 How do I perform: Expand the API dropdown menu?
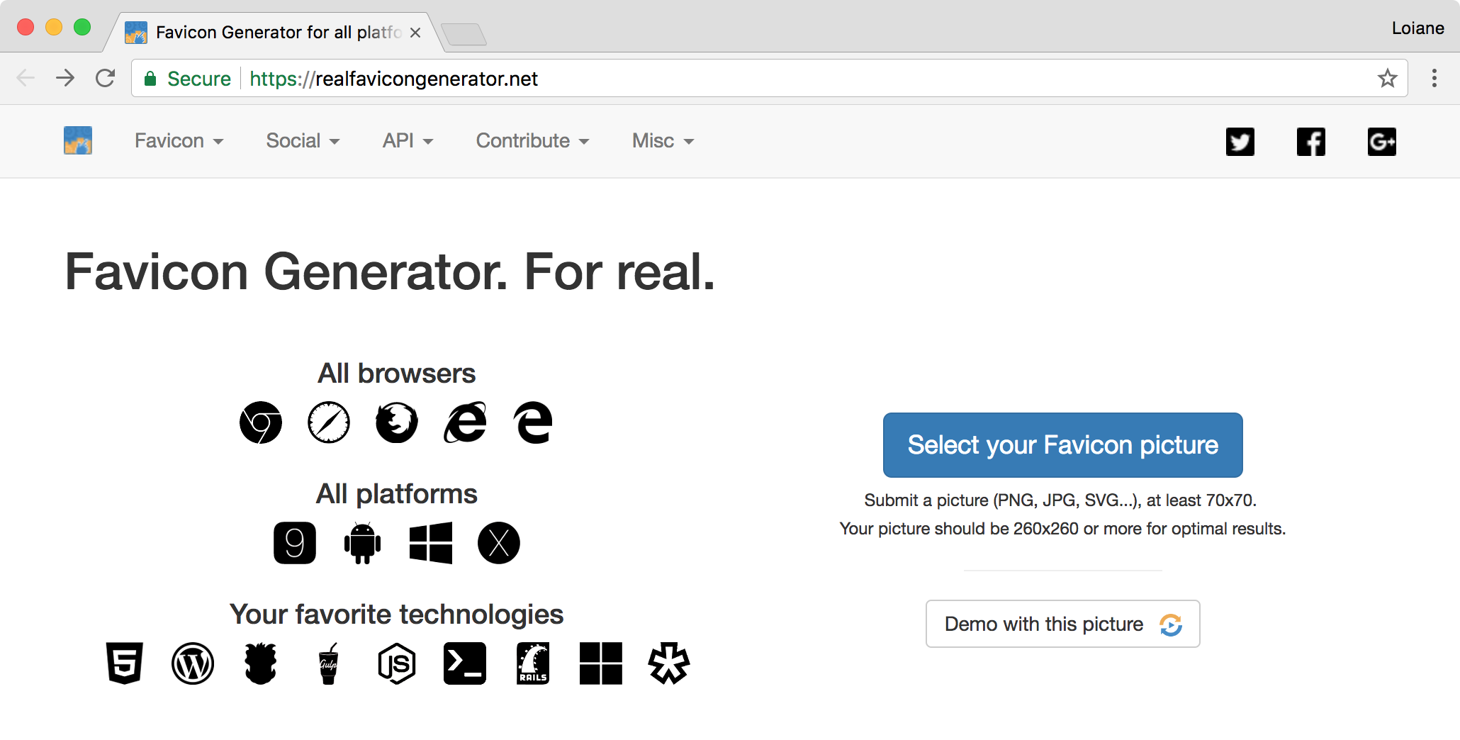[408, 140]
